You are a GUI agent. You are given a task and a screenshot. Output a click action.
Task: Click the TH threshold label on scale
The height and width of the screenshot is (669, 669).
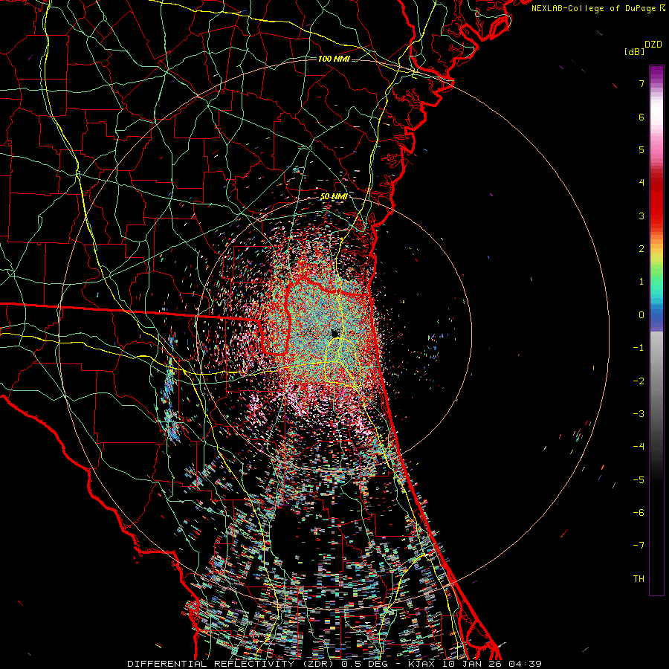click(639, 578)
